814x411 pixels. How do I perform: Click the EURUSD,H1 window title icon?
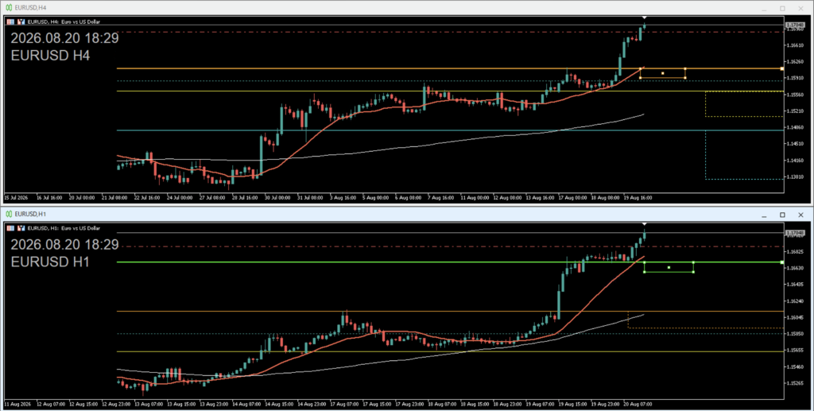pos(9,214)
